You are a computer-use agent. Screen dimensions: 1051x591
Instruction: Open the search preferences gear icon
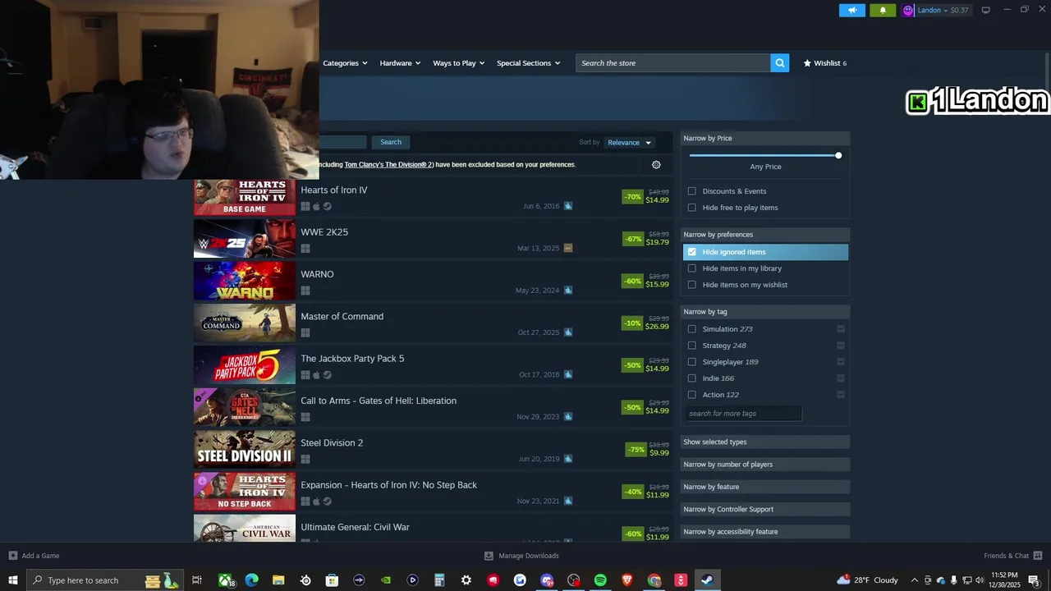pyautogui.click(x=656, y=165)
